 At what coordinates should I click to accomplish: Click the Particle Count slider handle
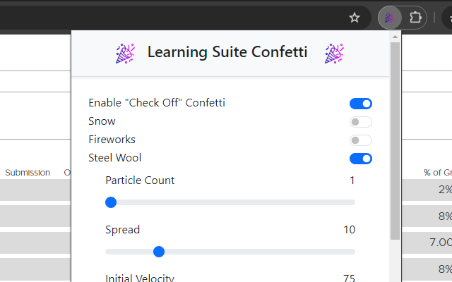tap(110, 202)
